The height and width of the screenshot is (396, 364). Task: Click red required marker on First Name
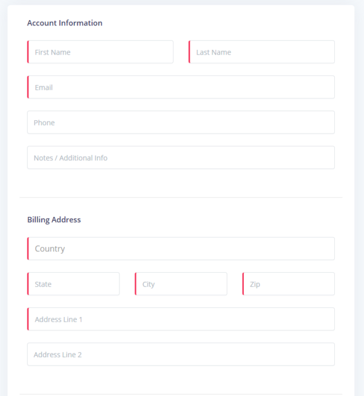28,52
